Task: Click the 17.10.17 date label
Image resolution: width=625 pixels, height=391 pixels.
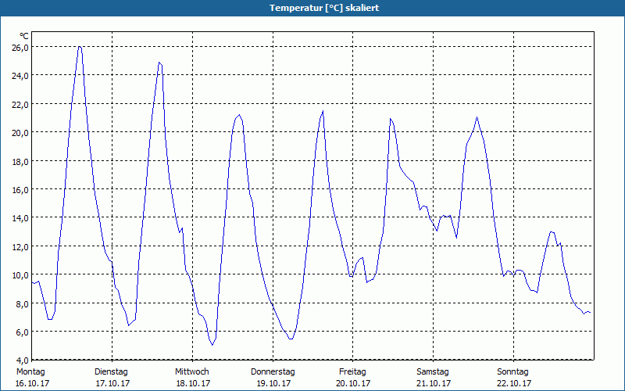Action: click(x=112, y=383)
